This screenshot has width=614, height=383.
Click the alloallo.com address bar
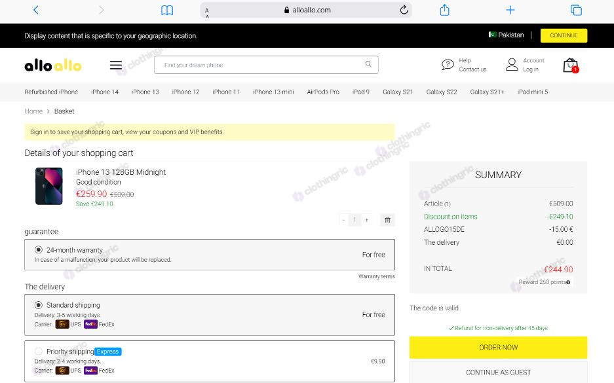[x=306, y=10]
